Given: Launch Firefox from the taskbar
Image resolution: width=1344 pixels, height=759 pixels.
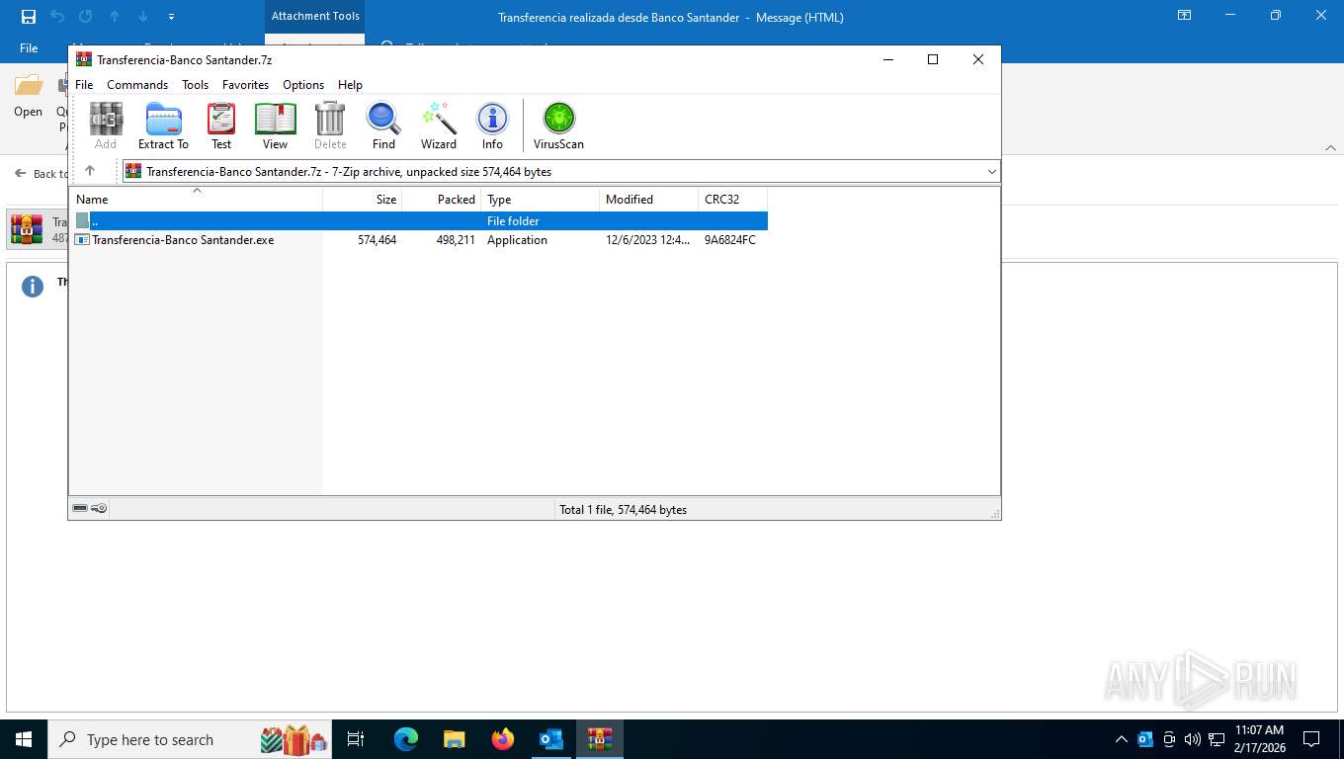Looking at the screenshot, I should [503, 739].
